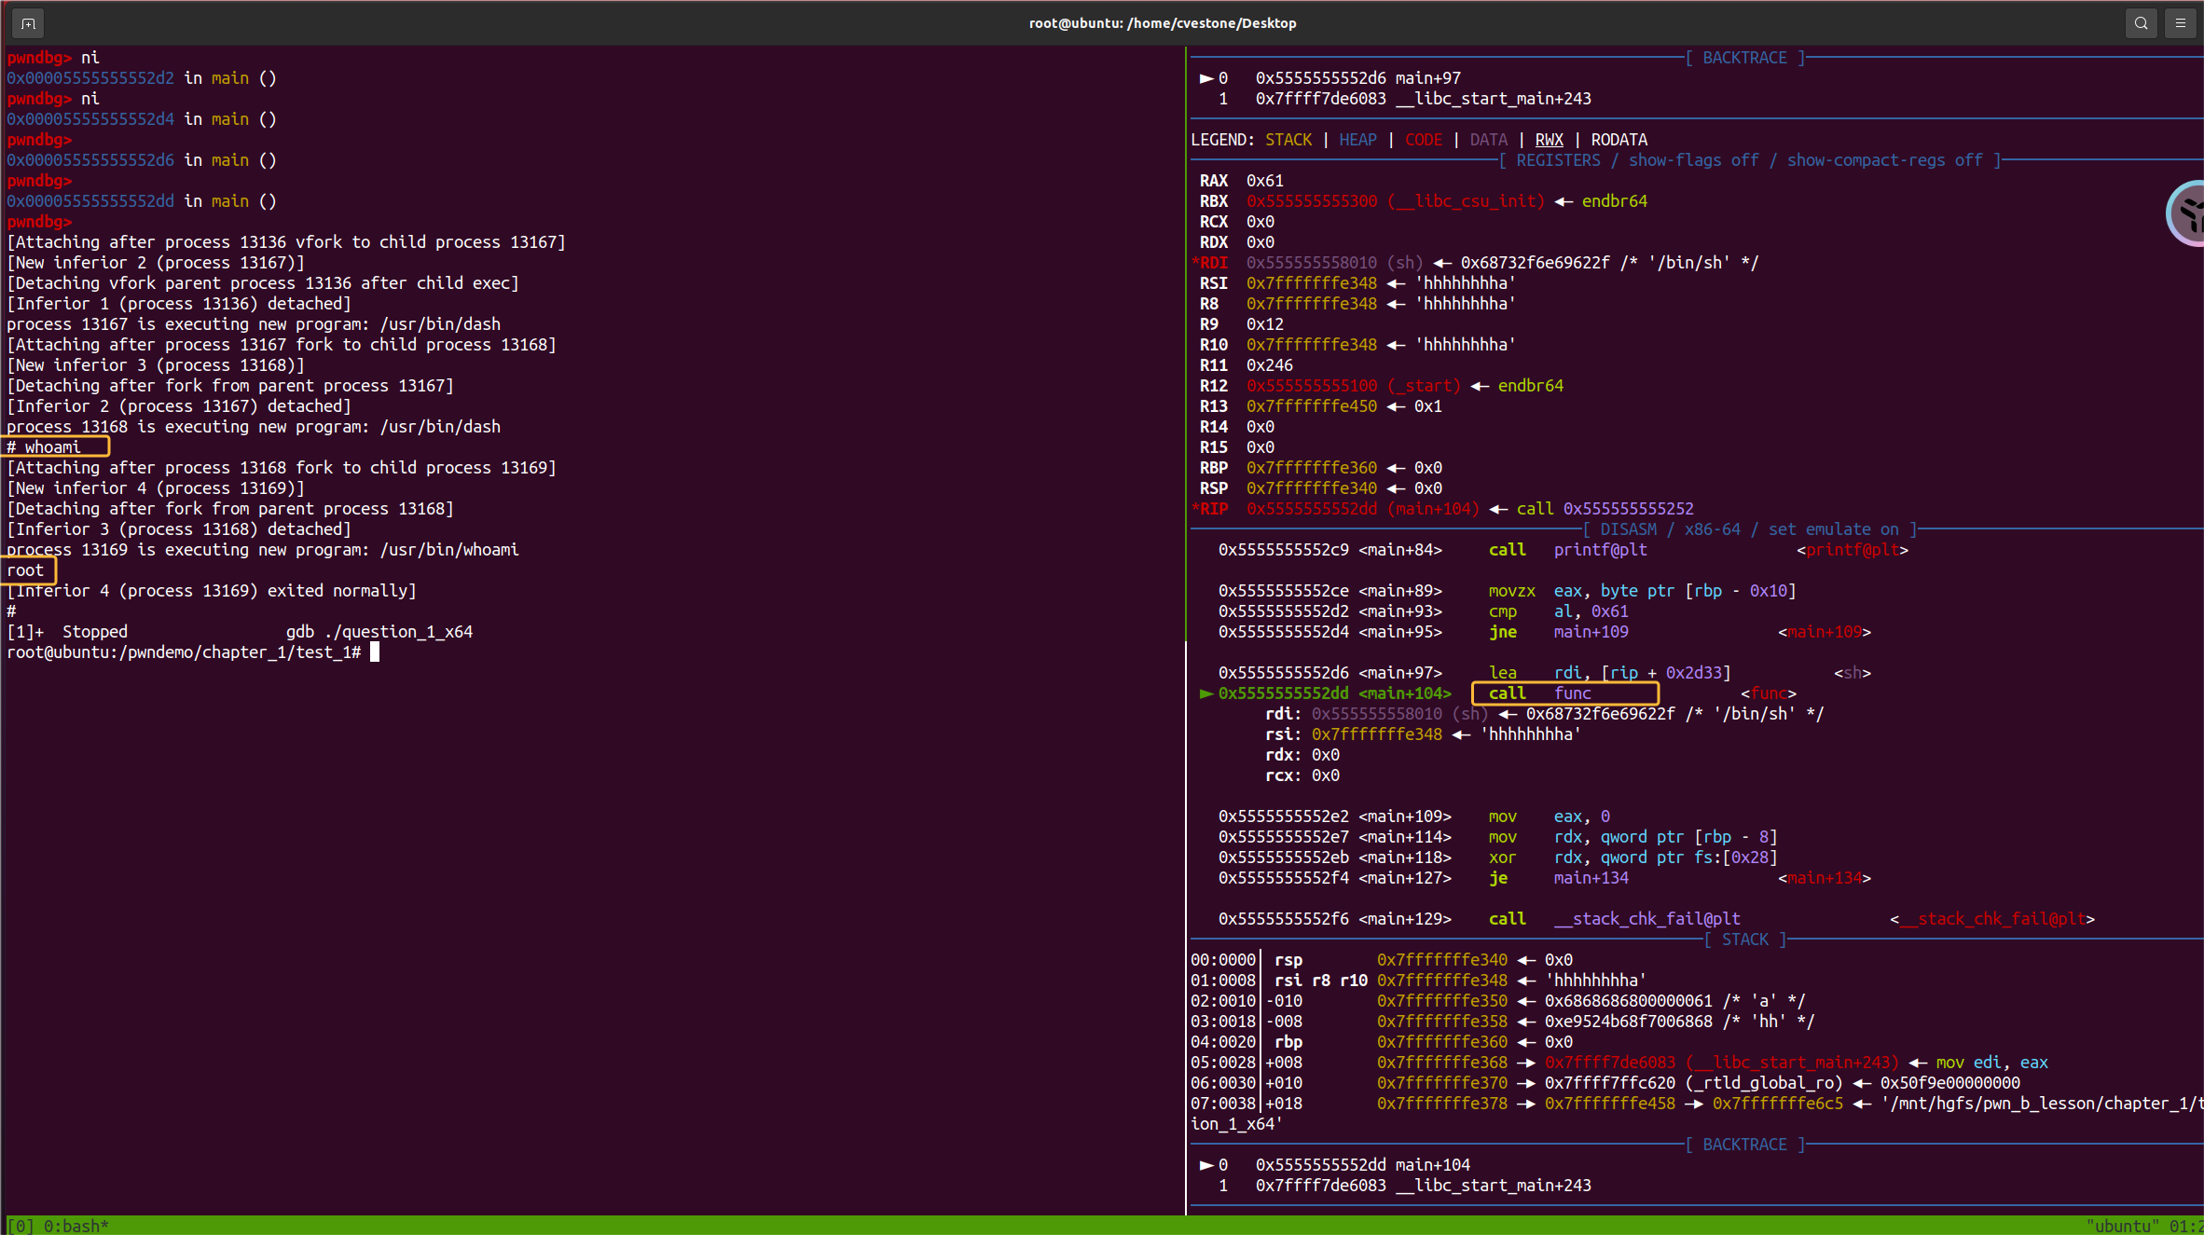
Task: Click '[Inferior 4 (process 13169) exited normally]' line
Action: pyautogui.click(x=212, y=591)
